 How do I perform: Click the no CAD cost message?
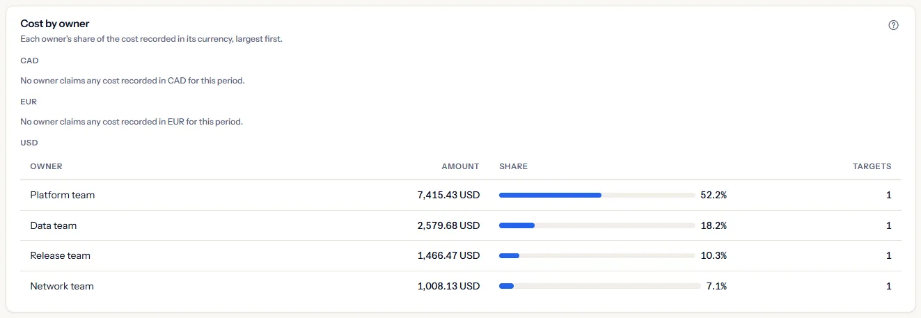(133, 81)
